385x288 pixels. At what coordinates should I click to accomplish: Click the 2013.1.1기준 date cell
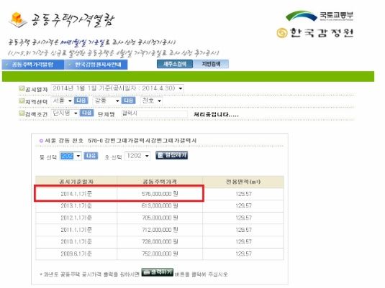coord(76,205)
